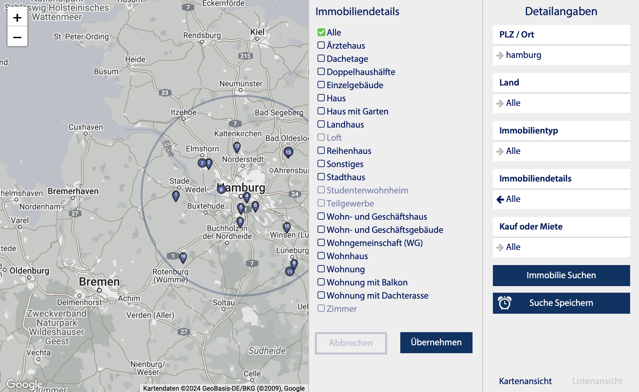Click map marker number 15 near Bad Oldesloe

(288, 152)
